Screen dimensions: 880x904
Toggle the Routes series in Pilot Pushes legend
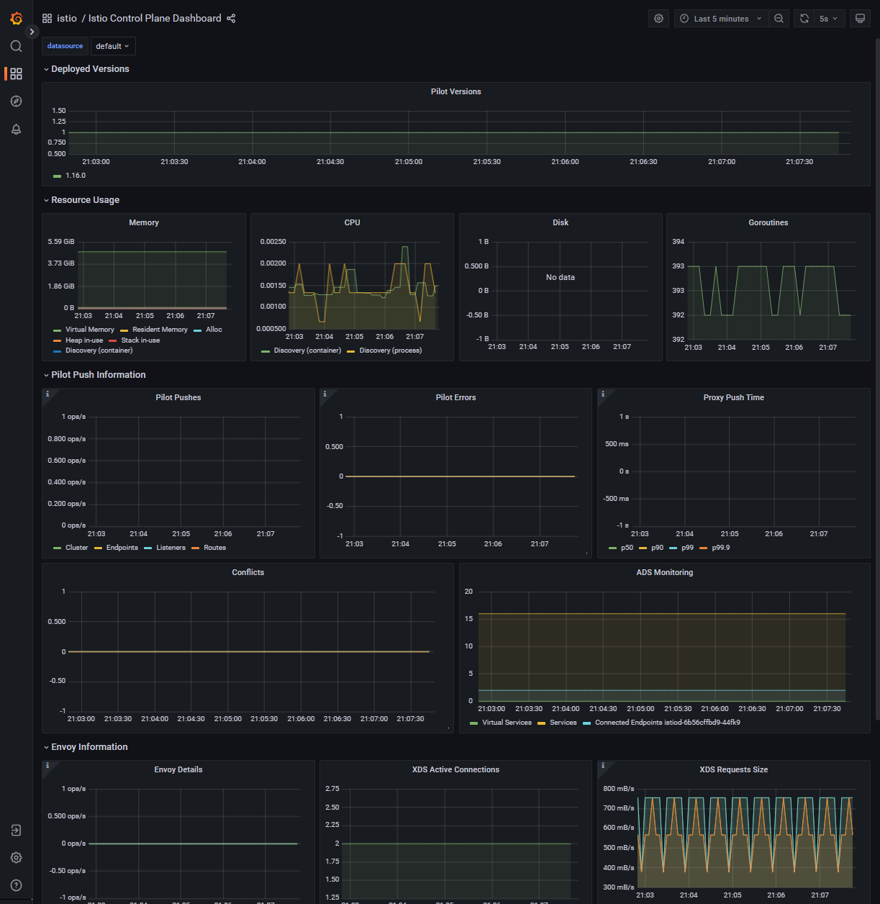click(214, 548)
